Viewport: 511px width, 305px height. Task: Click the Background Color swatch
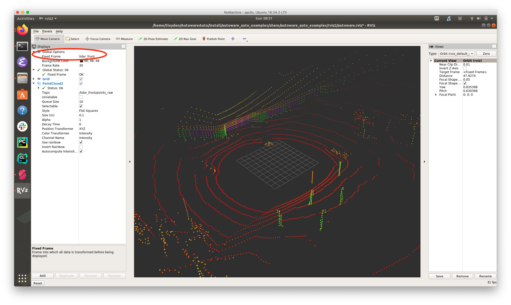[81, 61]
